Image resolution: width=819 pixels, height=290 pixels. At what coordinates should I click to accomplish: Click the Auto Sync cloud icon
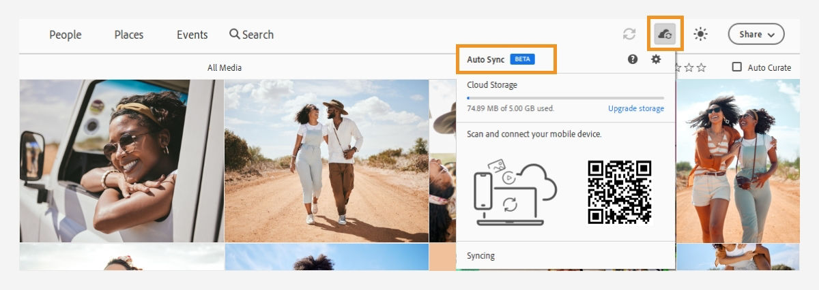tap(665, 34)
